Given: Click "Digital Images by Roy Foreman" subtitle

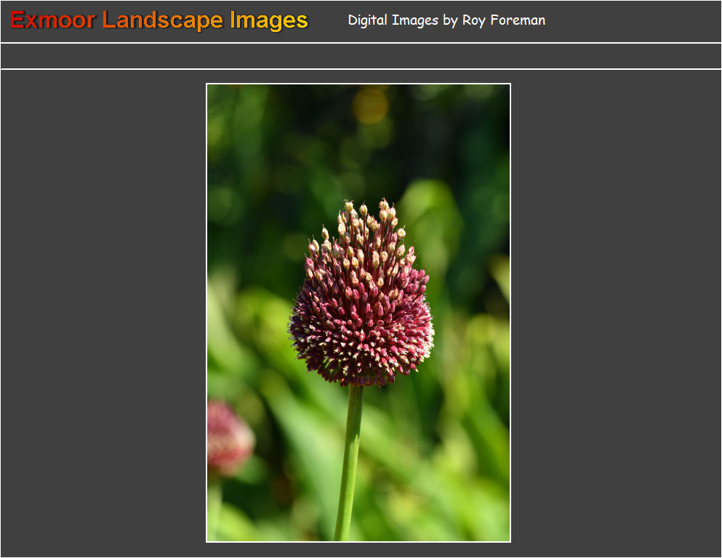Looking at the screenshot, I should click(x=446, y=20).
